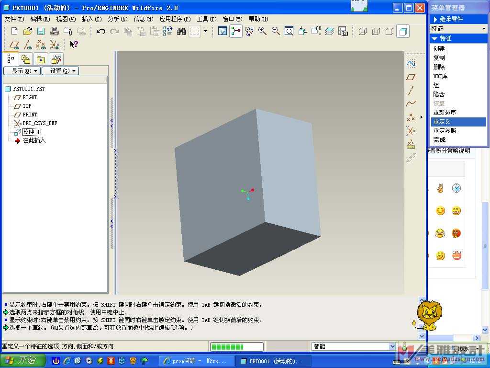
Task: Click the Zoom In magnifier icon
Action: pyautogui.click(x=263, y=32)
